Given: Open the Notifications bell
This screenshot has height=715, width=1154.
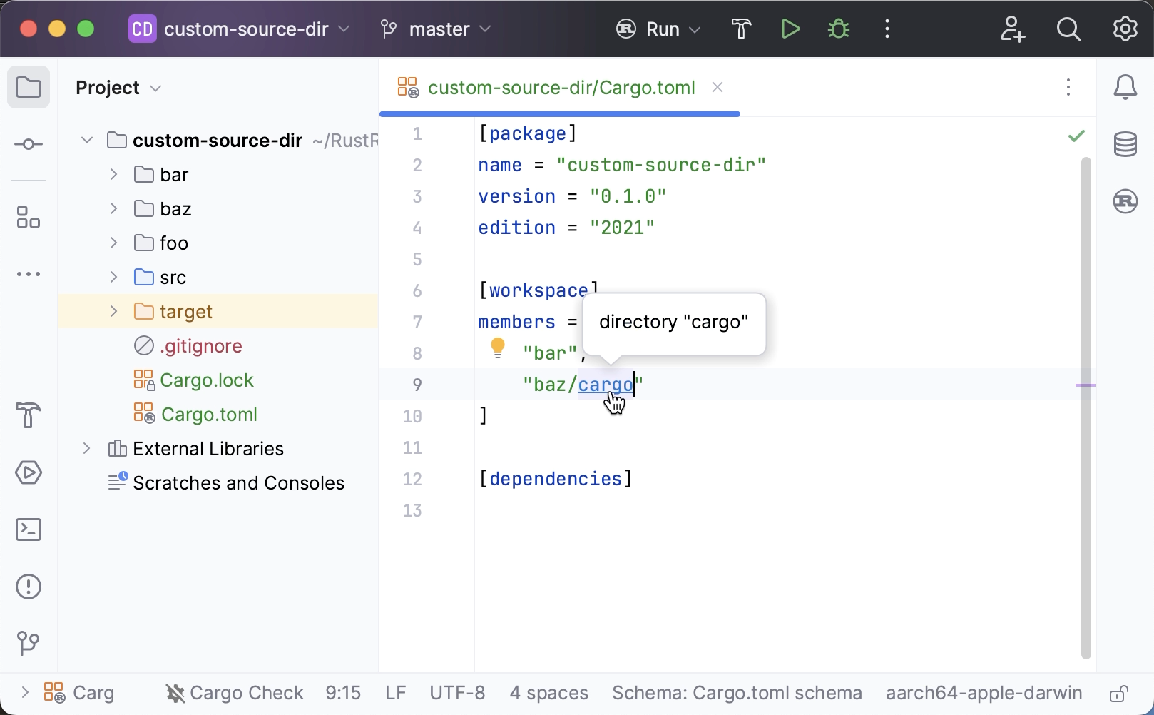Looking at the screenshot, I should click(1125, 87).
